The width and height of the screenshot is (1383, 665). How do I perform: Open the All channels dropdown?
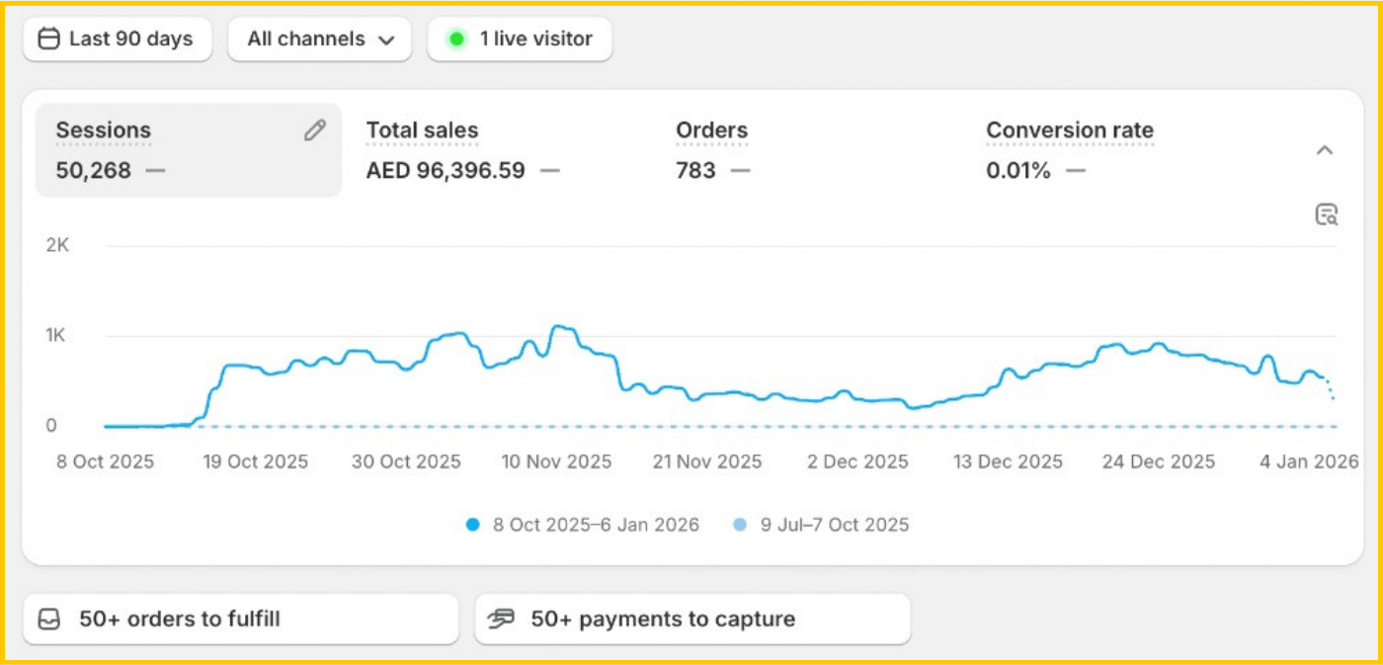[320, 40]
